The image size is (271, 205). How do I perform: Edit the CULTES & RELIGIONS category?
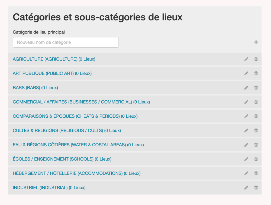tap(246, 131)
